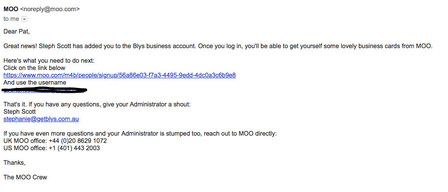Click "The MOO Crew" signature text
Viewport: 448px width, 192px height.
click(x=25, y=177)
